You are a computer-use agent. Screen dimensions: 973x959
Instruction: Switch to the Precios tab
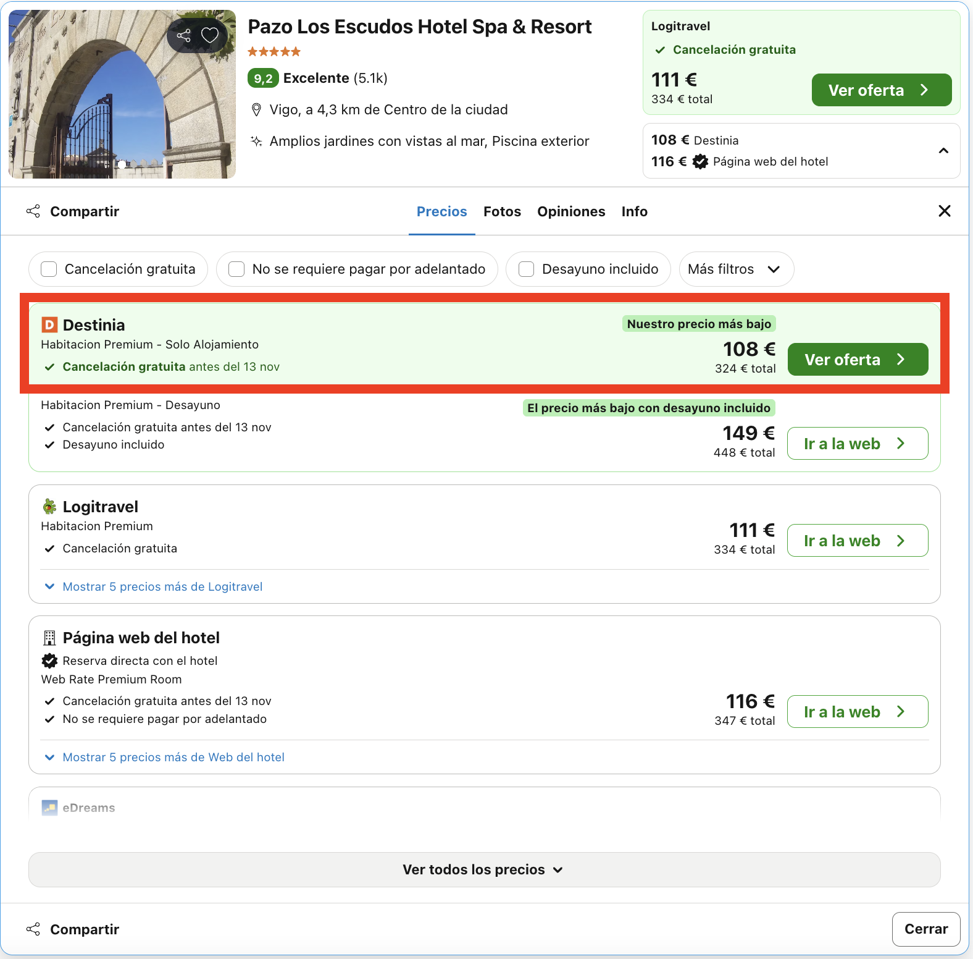pyautogui.click(x=442, y=212)
